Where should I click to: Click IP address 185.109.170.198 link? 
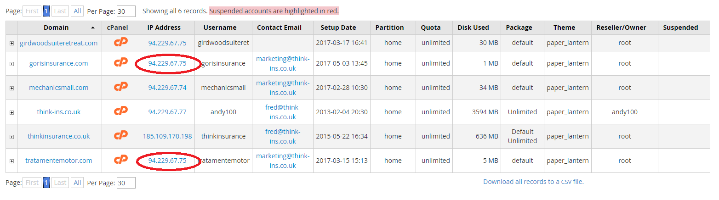(x=167, y=136)
